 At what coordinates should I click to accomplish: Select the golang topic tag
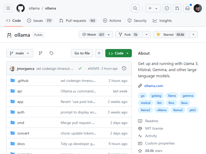point(156,95)
